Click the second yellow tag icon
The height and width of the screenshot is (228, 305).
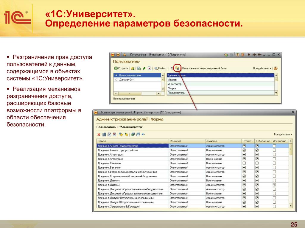click(126, 134)
